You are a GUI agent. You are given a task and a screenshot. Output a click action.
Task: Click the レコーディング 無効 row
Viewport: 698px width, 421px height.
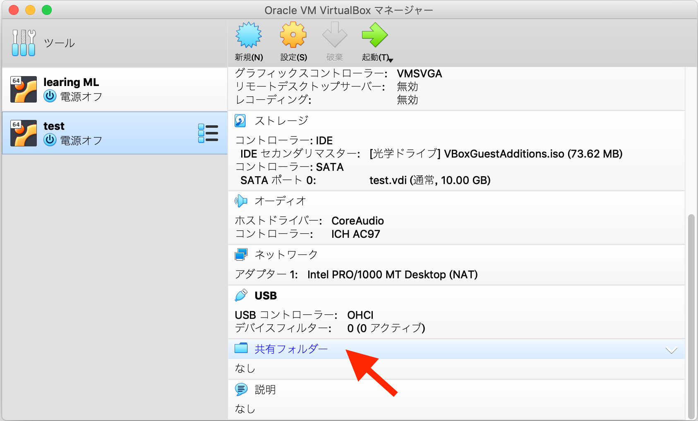[326, 100]
